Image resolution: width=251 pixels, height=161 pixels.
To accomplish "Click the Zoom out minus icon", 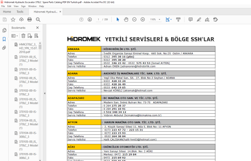I will (134, 20).
